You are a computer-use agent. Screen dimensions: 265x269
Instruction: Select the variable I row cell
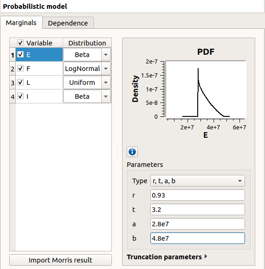(x=39, y=96)
